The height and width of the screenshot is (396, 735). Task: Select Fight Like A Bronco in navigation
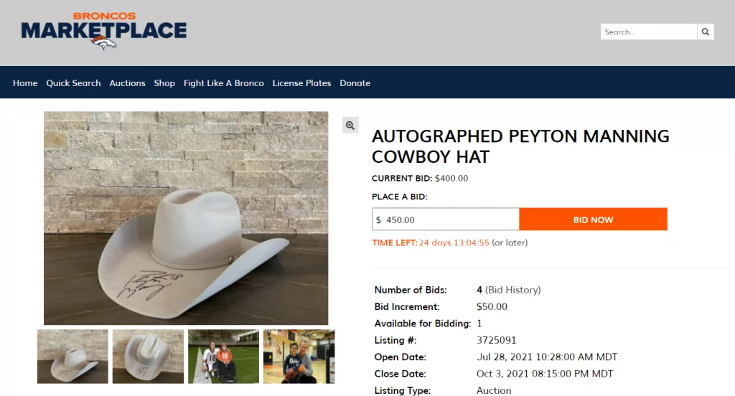pyautogui.click(x=224, y=83)
